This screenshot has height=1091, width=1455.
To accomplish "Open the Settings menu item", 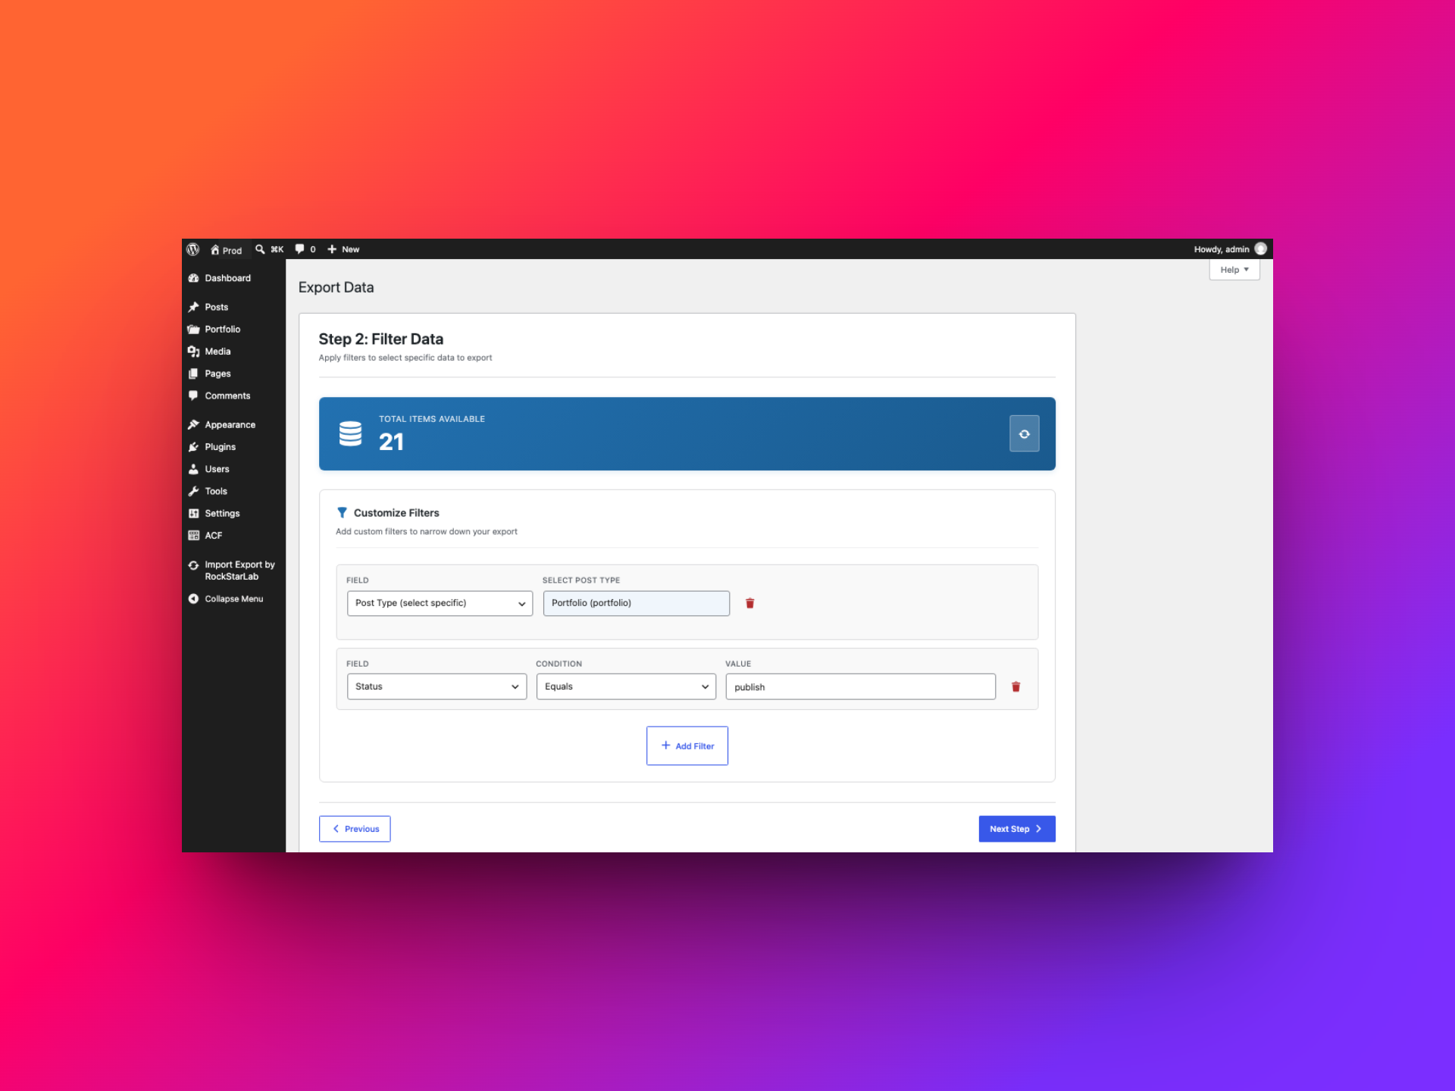I will pos(233,514).
